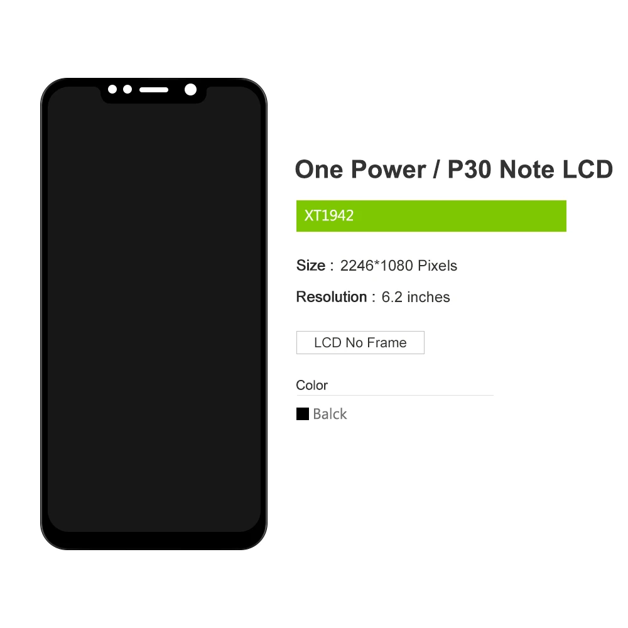Screen dimensions: 628x628
Task: Click the divider line under Color
Action: click(395, 395)
